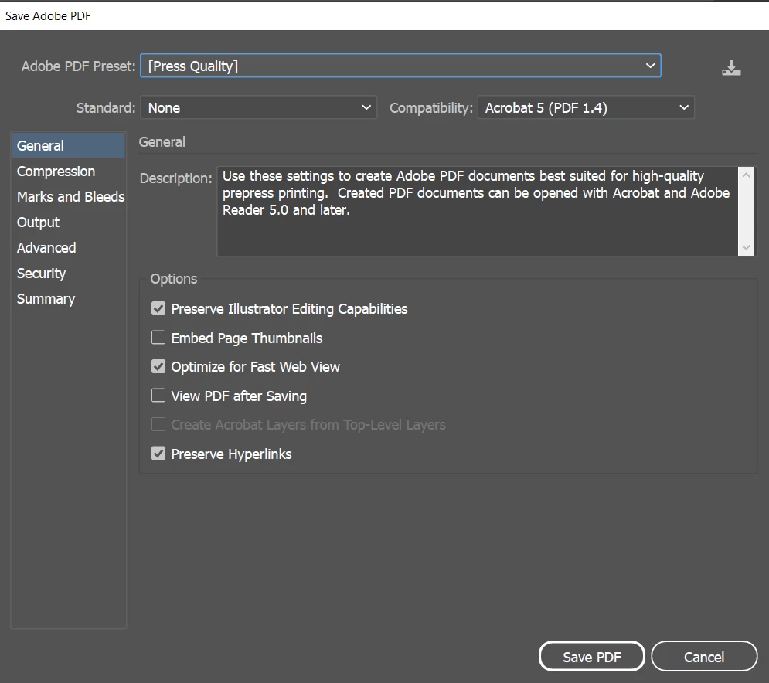
Task: Click the description scrollbar up arrow
Action: click(746, 175)
